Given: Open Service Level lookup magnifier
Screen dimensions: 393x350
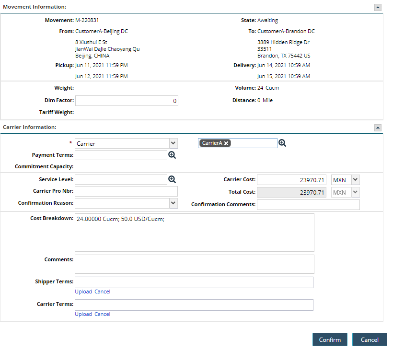Looking at the screenshot, I should 172,179.
